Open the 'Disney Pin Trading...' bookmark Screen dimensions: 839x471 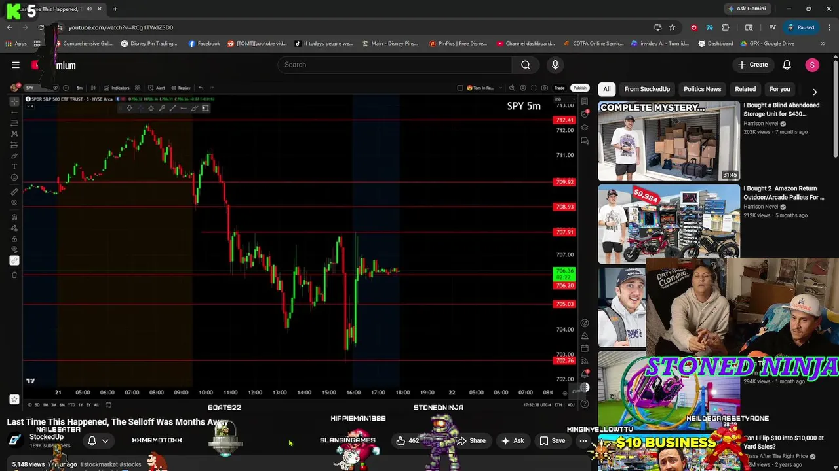[x=149, y=44]
